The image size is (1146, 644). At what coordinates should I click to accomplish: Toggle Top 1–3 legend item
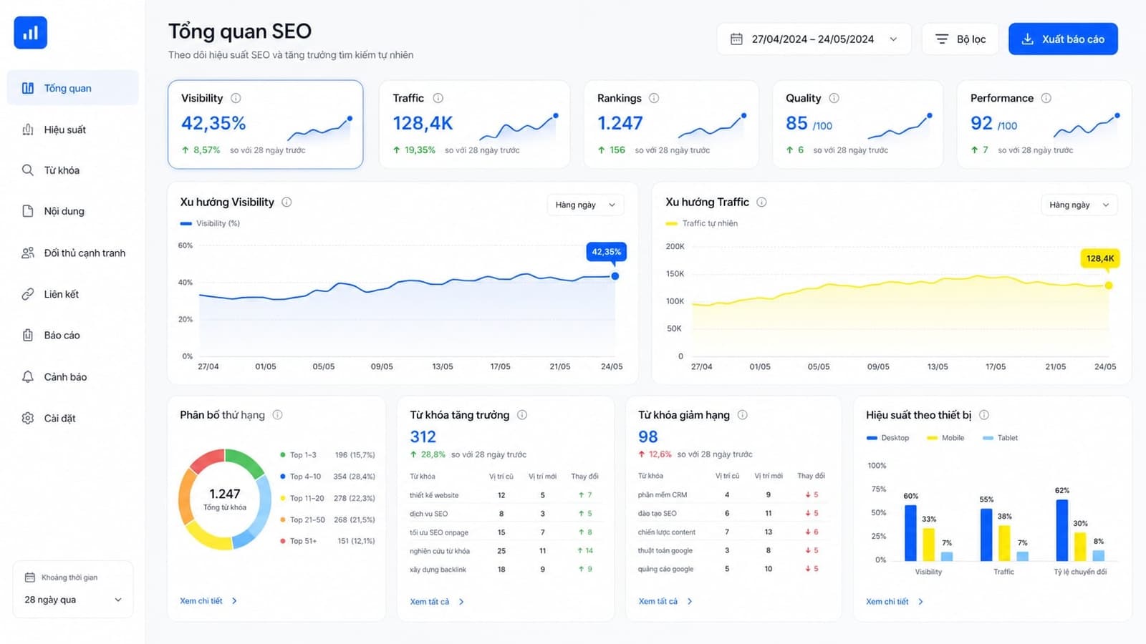click(327, 455)
